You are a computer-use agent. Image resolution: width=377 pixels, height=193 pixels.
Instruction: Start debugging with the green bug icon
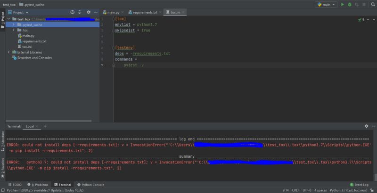tap(350, 5)
